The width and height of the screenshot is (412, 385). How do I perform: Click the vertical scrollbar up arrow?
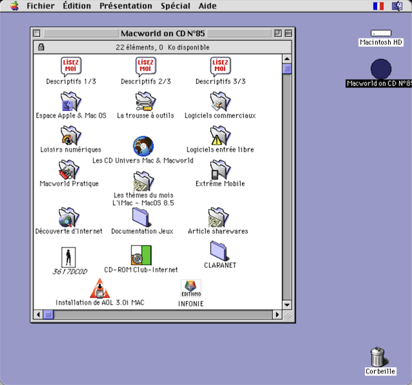point(287,58)
